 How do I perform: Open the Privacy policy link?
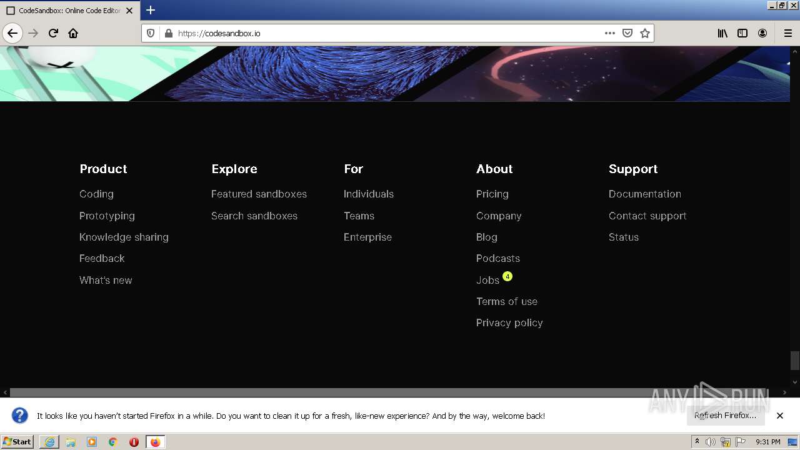coord(509,322)
